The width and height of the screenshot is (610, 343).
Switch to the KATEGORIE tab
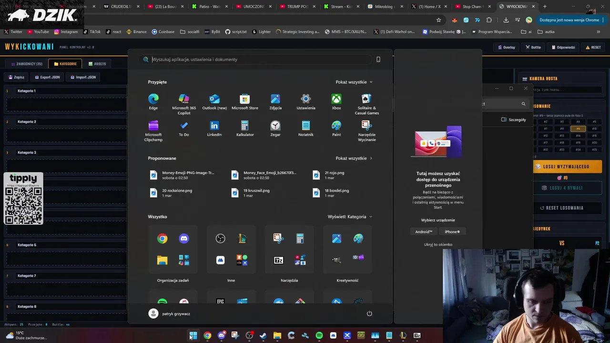pos(65,64)
